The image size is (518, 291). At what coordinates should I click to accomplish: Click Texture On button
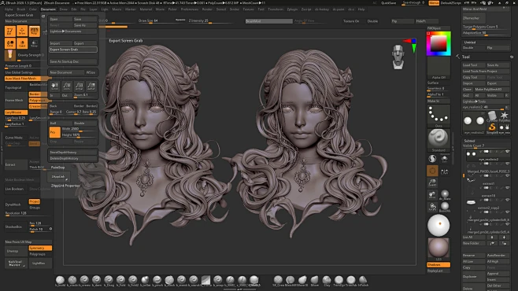point(351,21)
